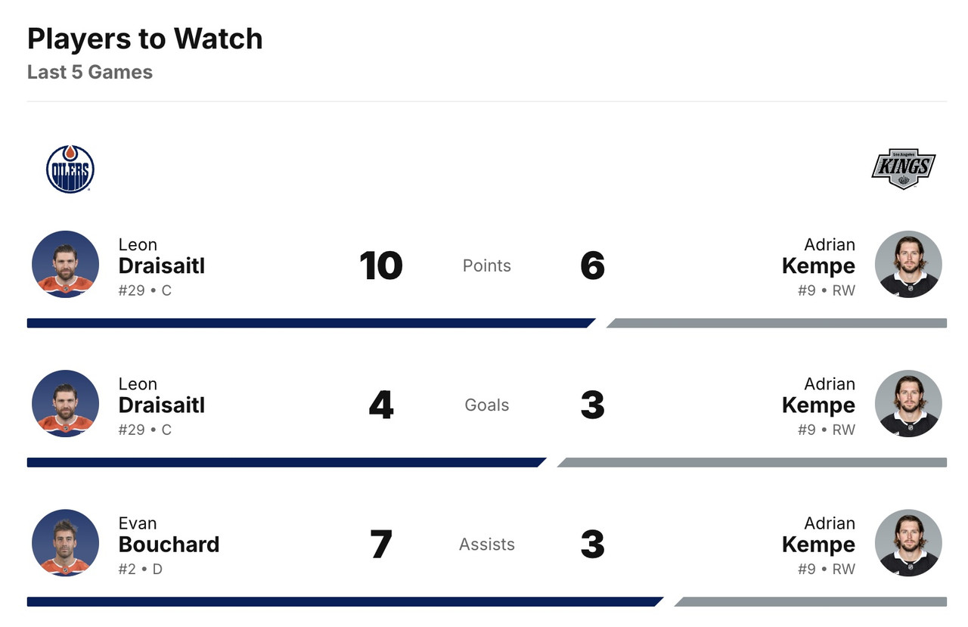Select Kempe's photo in the Points row
Image resolution: width=968 pixels, height=627 pixels.
(x=907, y=265)
